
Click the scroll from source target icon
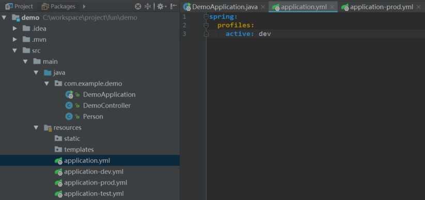click(138, 7)
